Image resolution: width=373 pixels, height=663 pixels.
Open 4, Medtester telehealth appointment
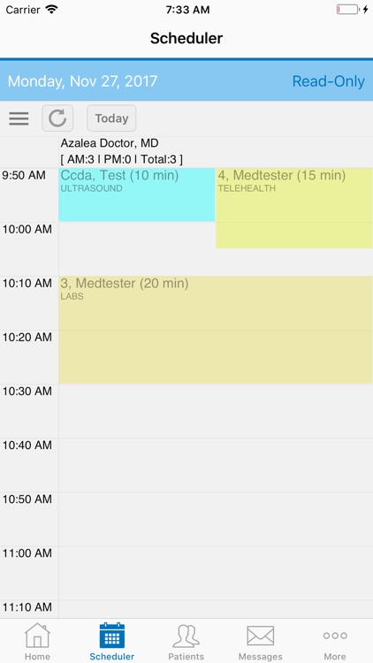pos(294,208)
